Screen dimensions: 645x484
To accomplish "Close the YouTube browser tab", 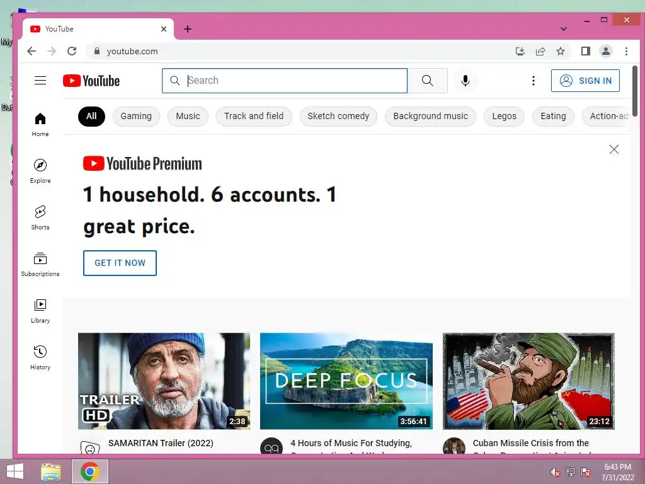I will (x=164, y=29).
